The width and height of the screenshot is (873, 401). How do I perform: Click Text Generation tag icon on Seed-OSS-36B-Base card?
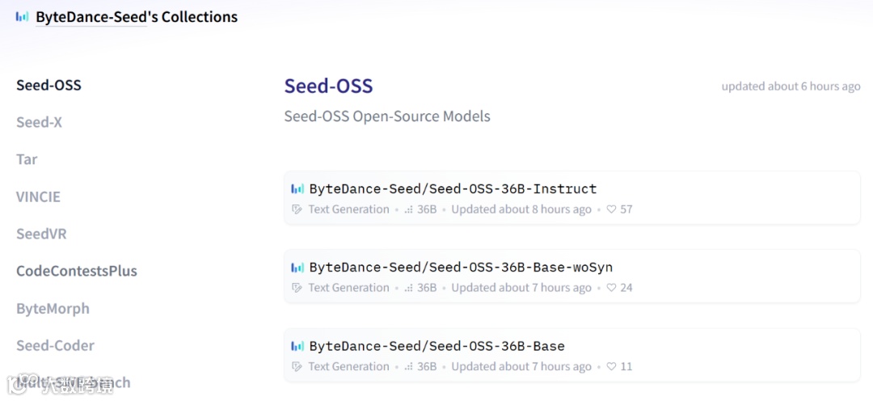(x=297, y=366)
